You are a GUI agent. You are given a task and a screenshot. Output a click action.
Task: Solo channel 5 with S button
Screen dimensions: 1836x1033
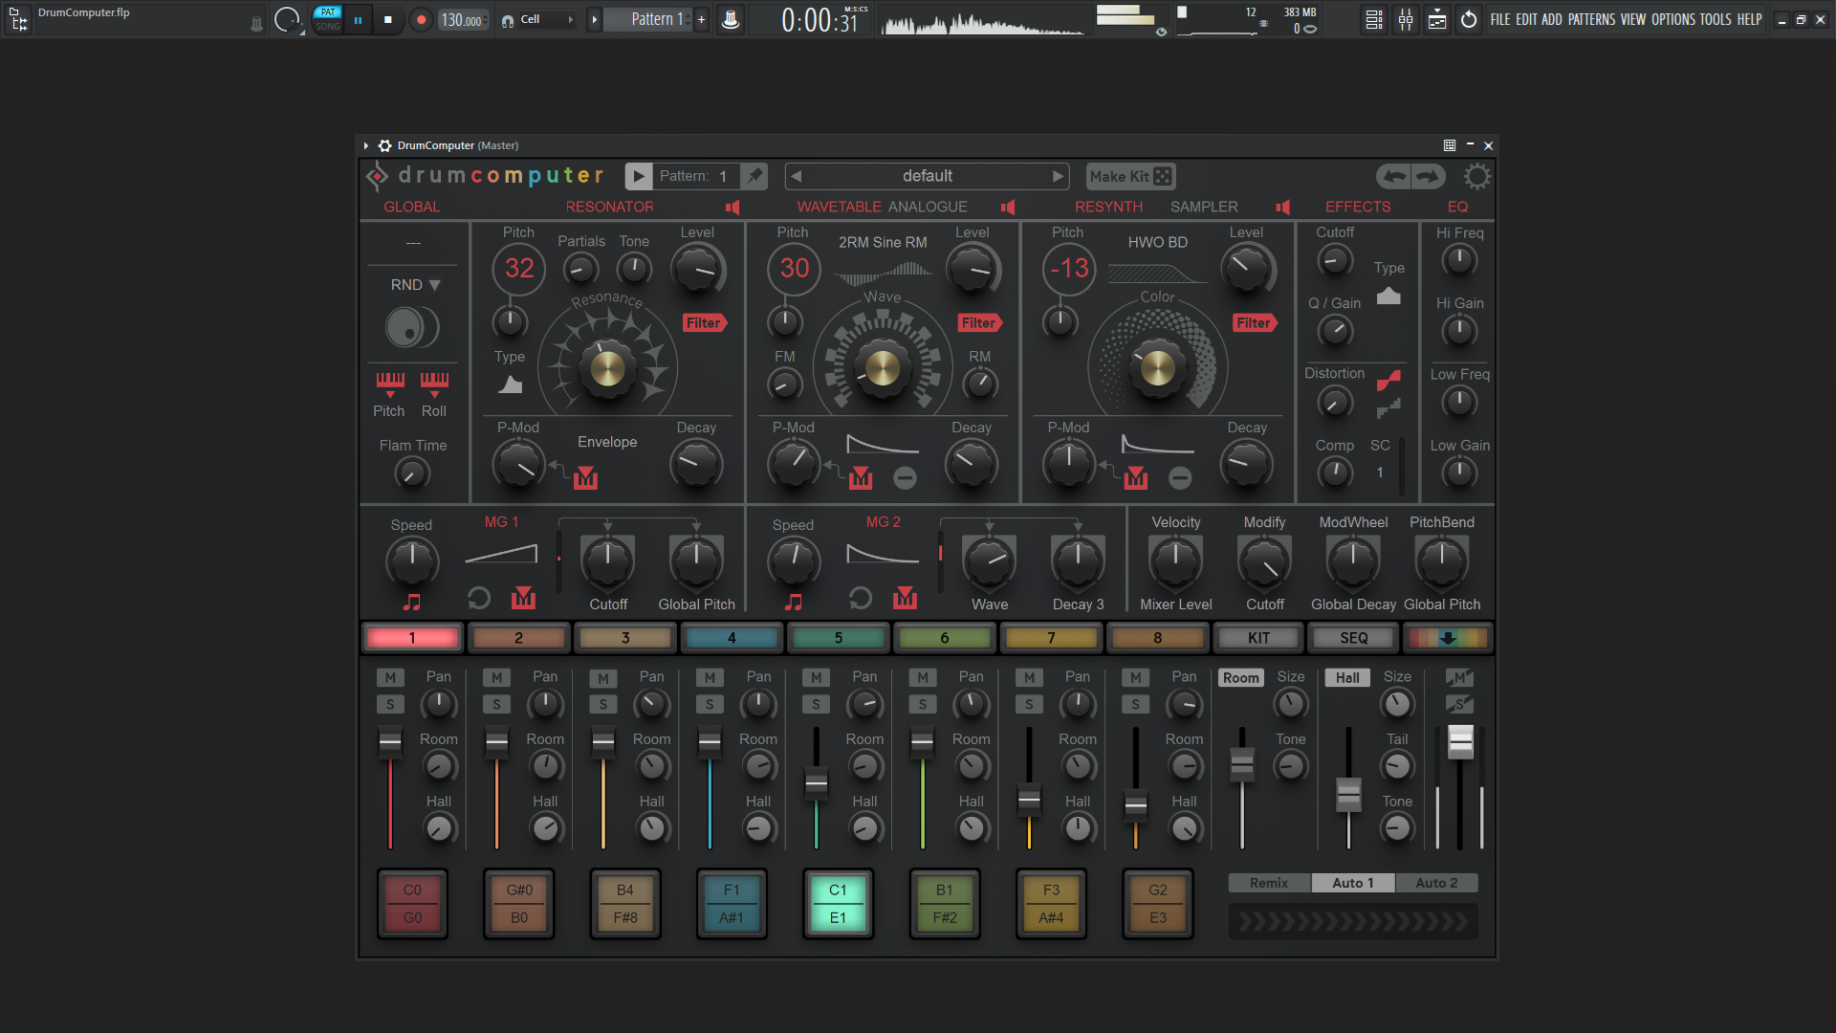point(816,704)
